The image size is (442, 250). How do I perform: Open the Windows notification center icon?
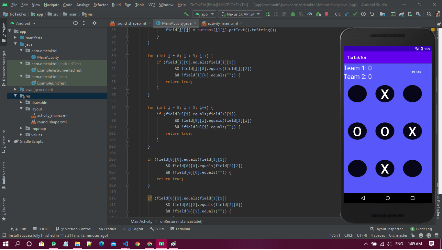(x=431, y=244)
